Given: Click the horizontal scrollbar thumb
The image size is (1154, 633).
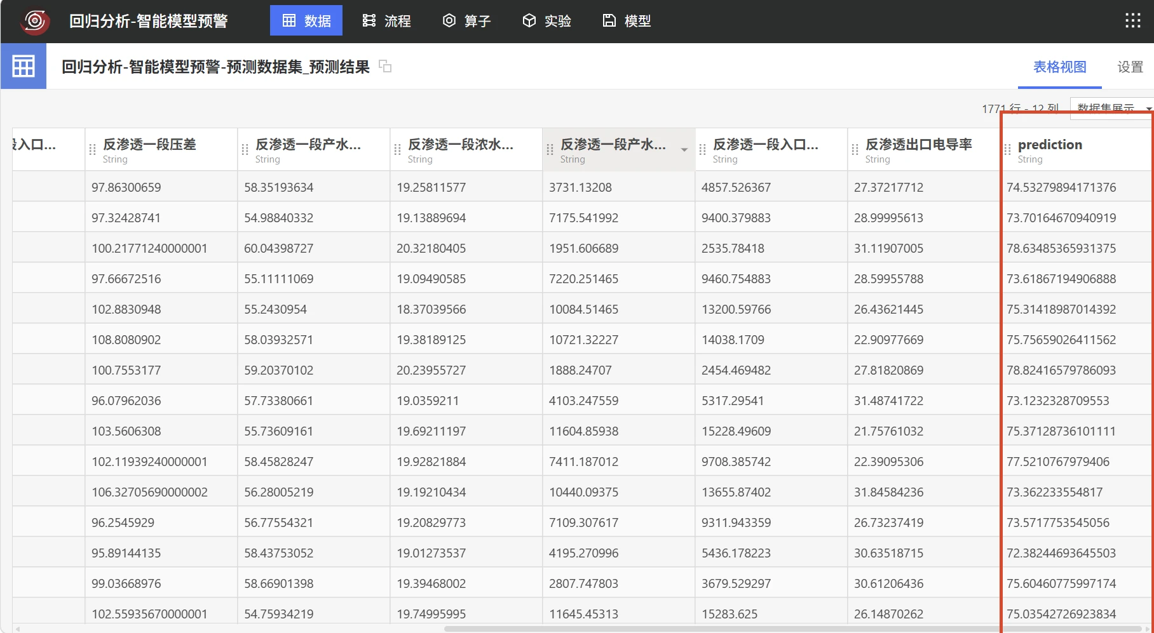Looking at the screenshot, I should pos(793,629).
